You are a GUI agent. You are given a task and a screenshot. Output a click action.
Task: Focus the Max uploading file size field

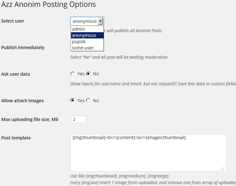coord(78,119)
